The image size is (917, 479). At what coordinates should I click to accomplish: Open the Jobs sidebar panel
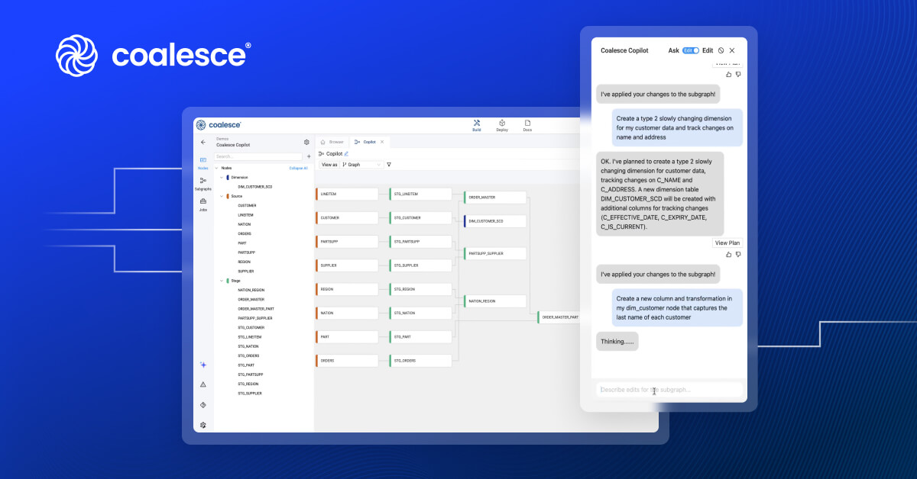click(203, 203)
